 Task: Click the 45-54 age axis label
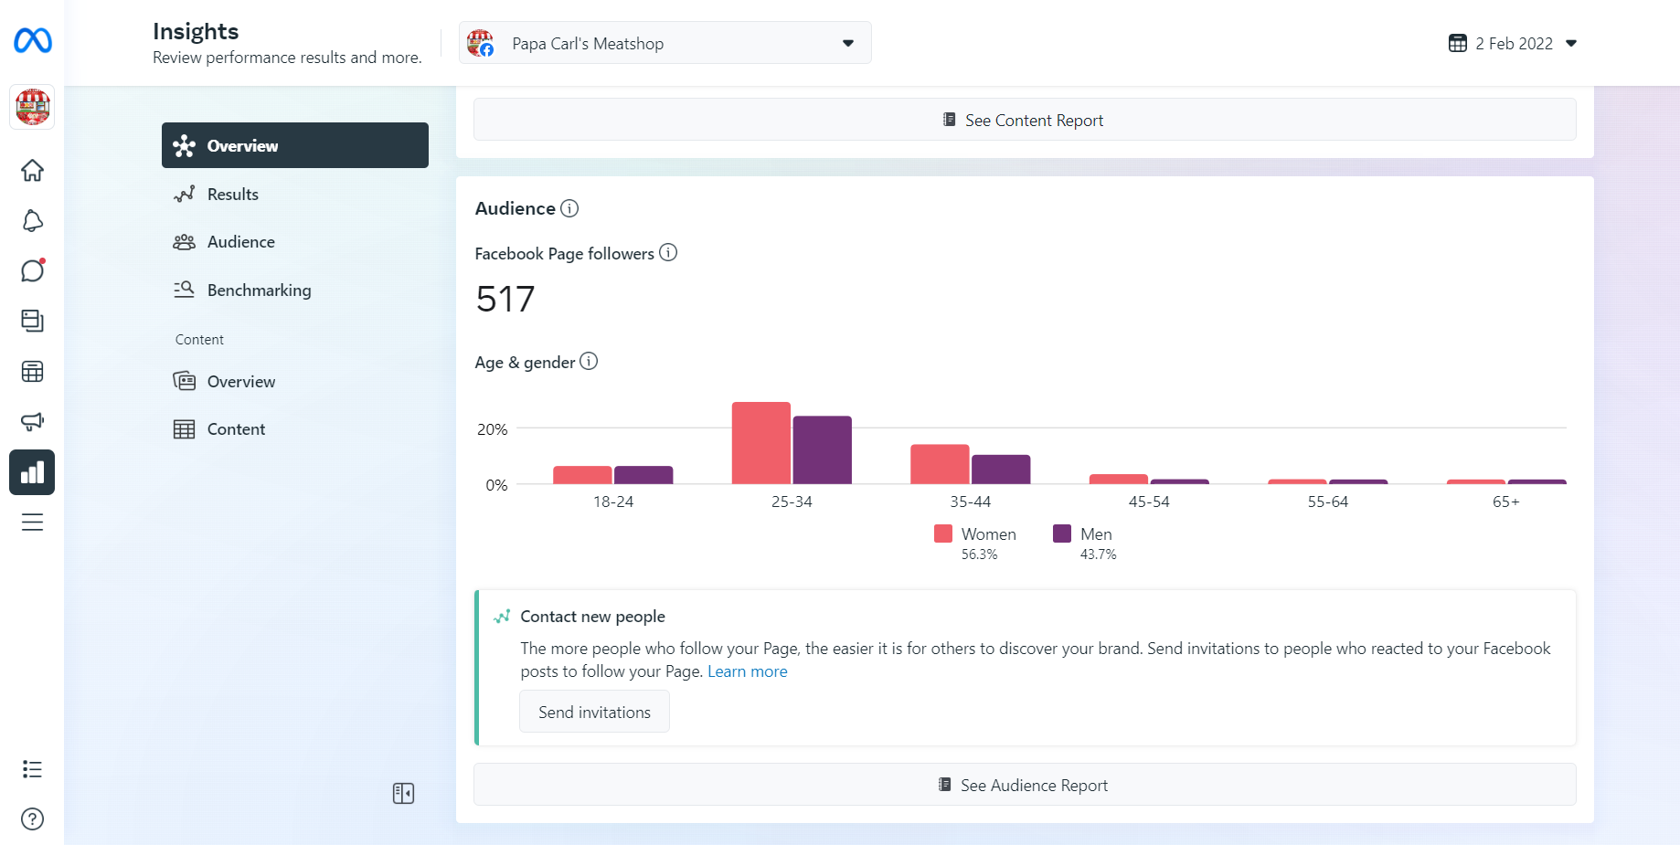tap(1149, 502)
